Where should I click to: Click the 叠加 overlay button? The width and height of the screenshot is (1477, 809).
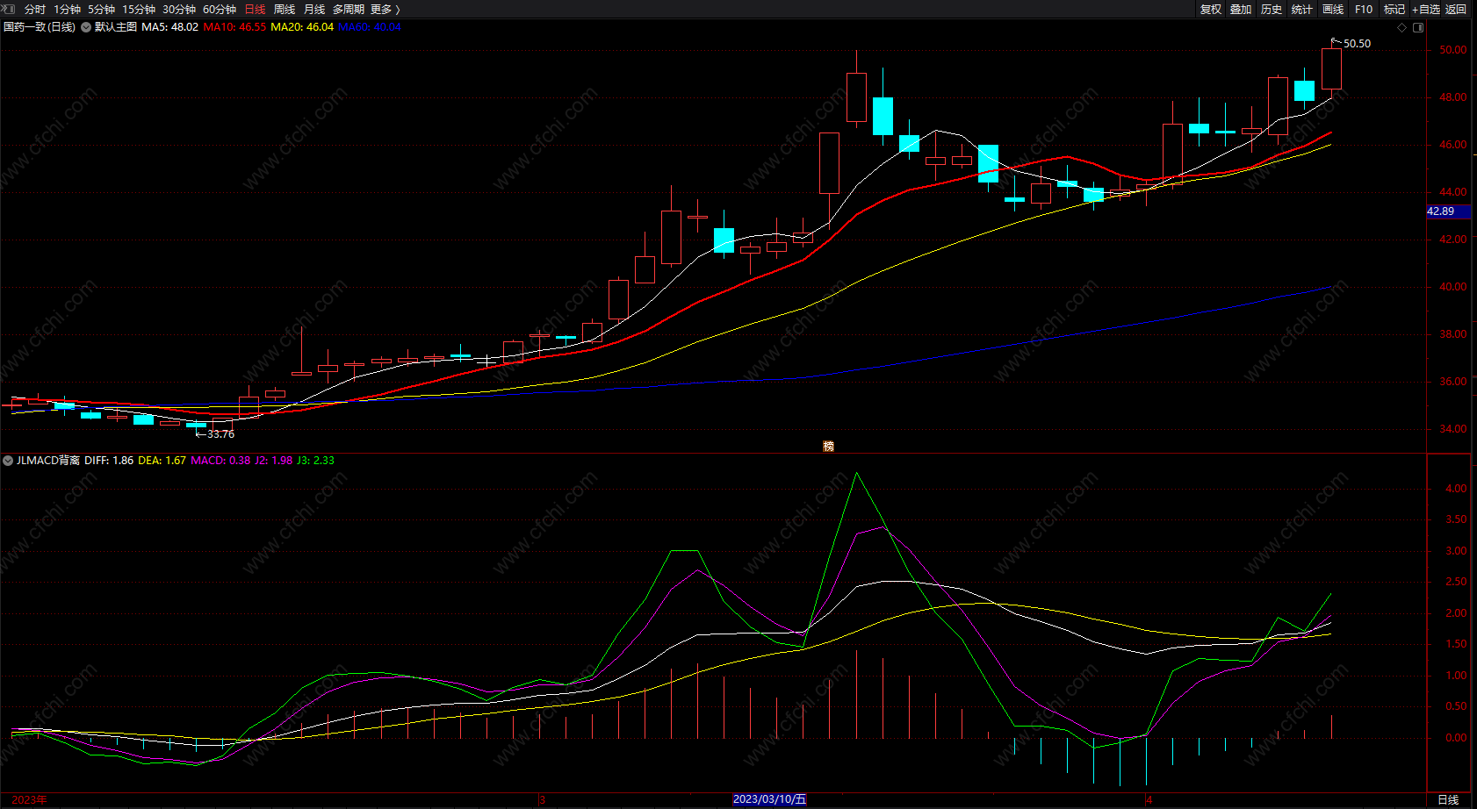(1241, 9)
